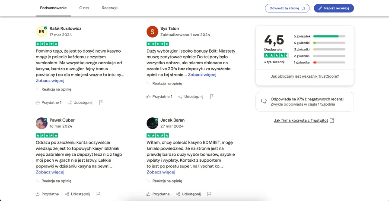The height and width of the screenshot is (201, 389).
Task: Click Odwiedź tę stronę button
Action: point(287,8)
